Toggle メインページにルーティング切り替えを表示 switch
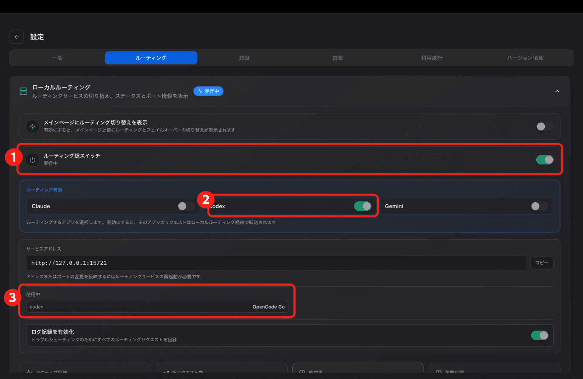This screenshot has height=379, width=583. pyautogui.click(x=544, y=126)
